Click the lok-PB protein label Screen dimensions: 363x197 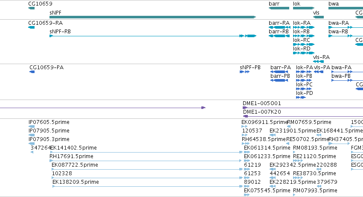tap(304, 76)
